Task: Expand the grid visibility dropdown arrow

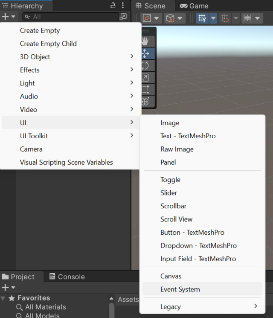Action: (x=213, y=18)
